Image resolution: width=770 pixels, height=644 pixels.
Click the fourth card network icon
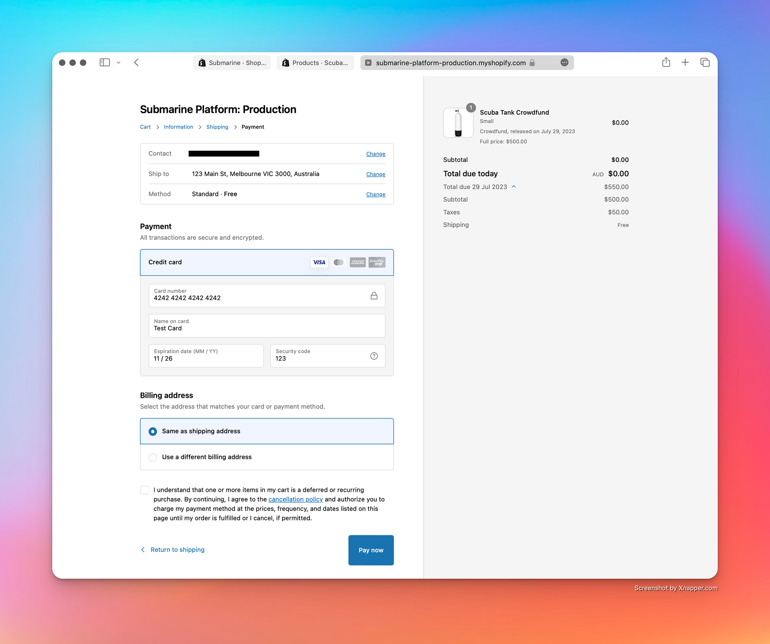pos(379,262)
